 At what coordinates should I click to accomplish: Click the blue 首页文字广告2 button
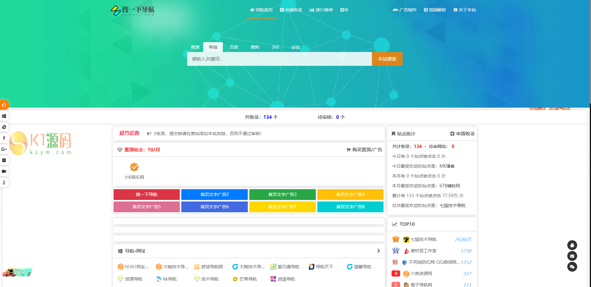(x=215, y=194)
